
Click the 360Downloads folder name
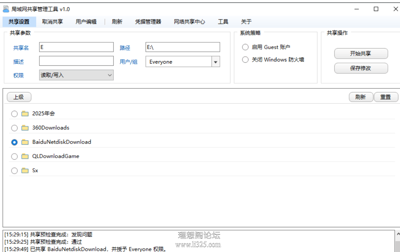click(x=51, y=128)
